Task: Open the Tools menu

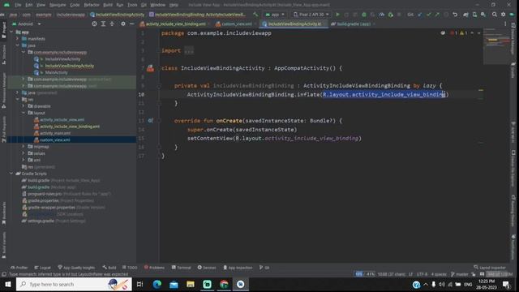Action: pyautogui.click(x=132, y=5)
